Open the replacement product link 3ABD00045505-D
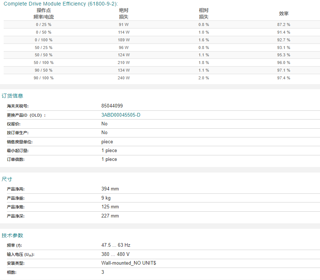Viewport: 320px width, 280px height. 121,115
